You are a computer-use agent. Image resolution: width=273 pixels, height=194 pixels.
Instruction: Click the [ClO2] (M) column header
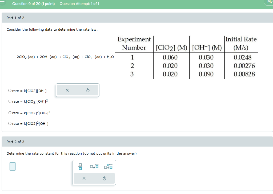[x=171, y=48]
